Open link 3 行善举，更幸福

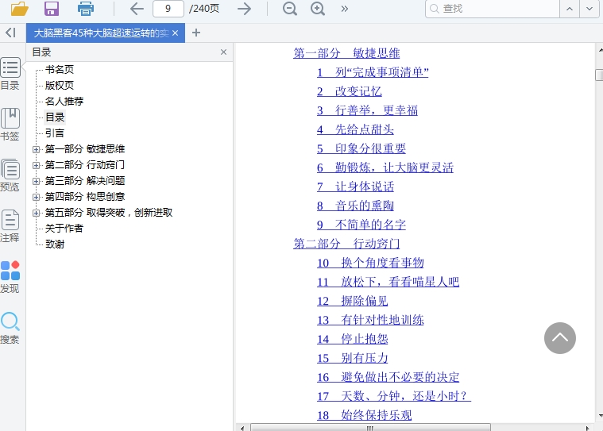[x=367, y=110]
